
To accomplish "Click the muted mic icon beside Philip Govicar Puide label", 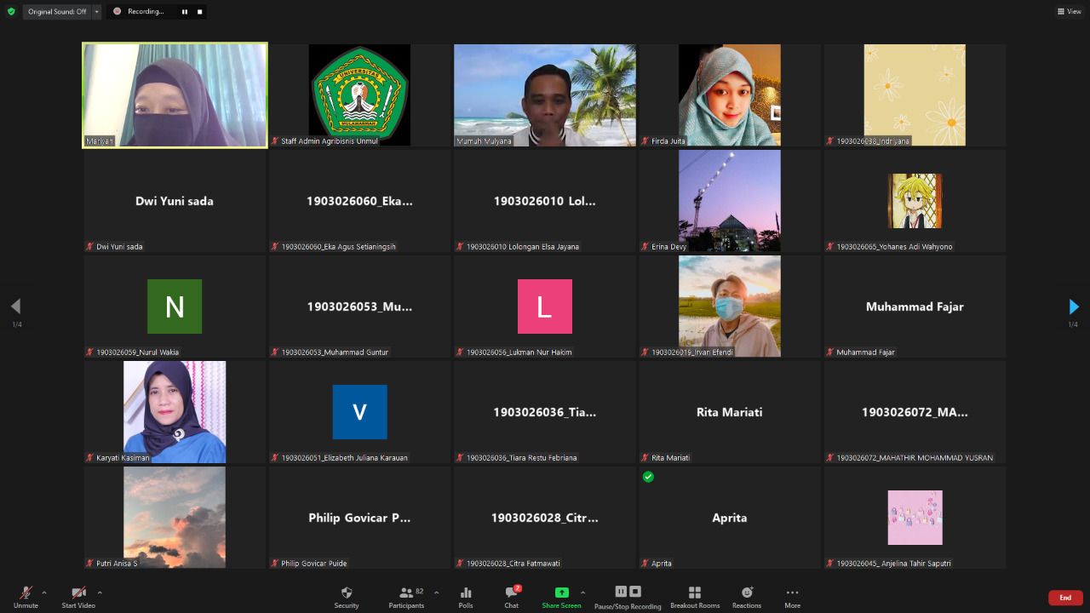I will (275, 563).
